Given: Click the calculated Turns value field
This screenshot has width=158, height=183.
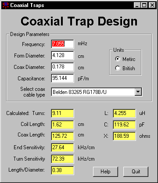Looking at the screenshot, I should click(x=63, y=113).
